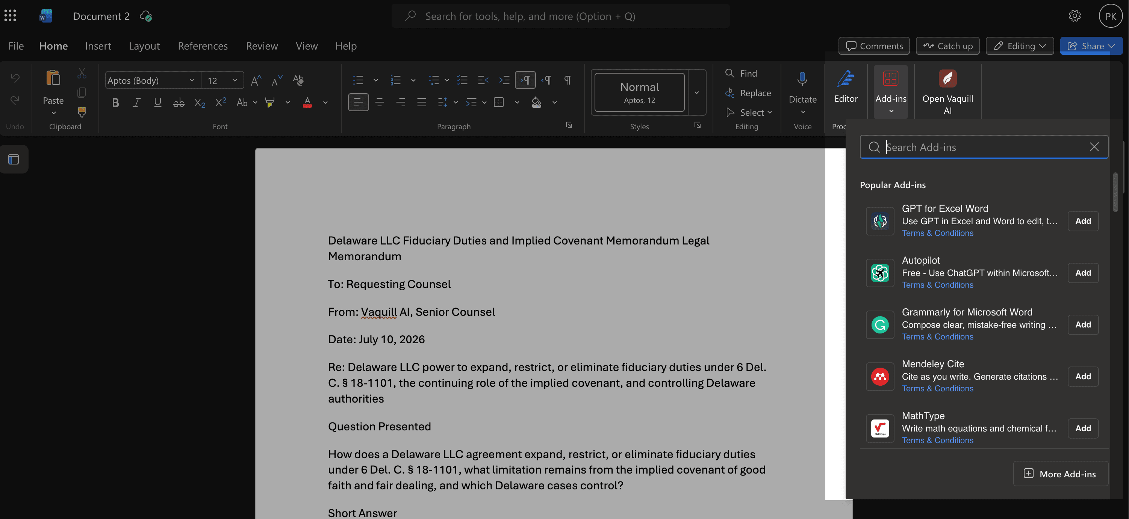Apply superscript formatting
The image size is (1129, 519).
click(221, 103)
